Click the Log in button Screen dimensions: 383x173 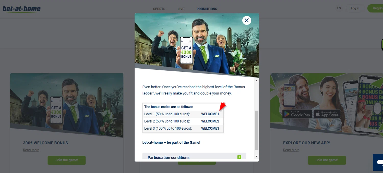click(355, 8)
